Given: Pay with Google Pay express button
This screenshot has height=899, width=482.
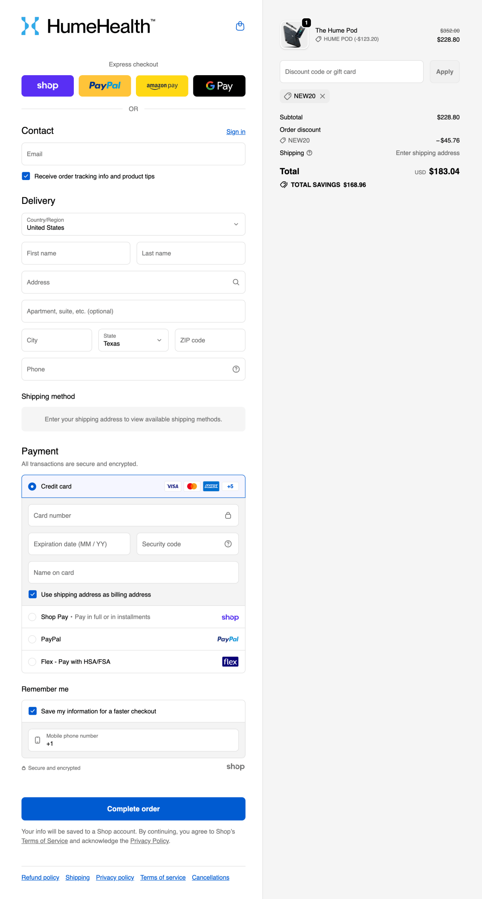Looking at the screenshot, I should 219,86.
